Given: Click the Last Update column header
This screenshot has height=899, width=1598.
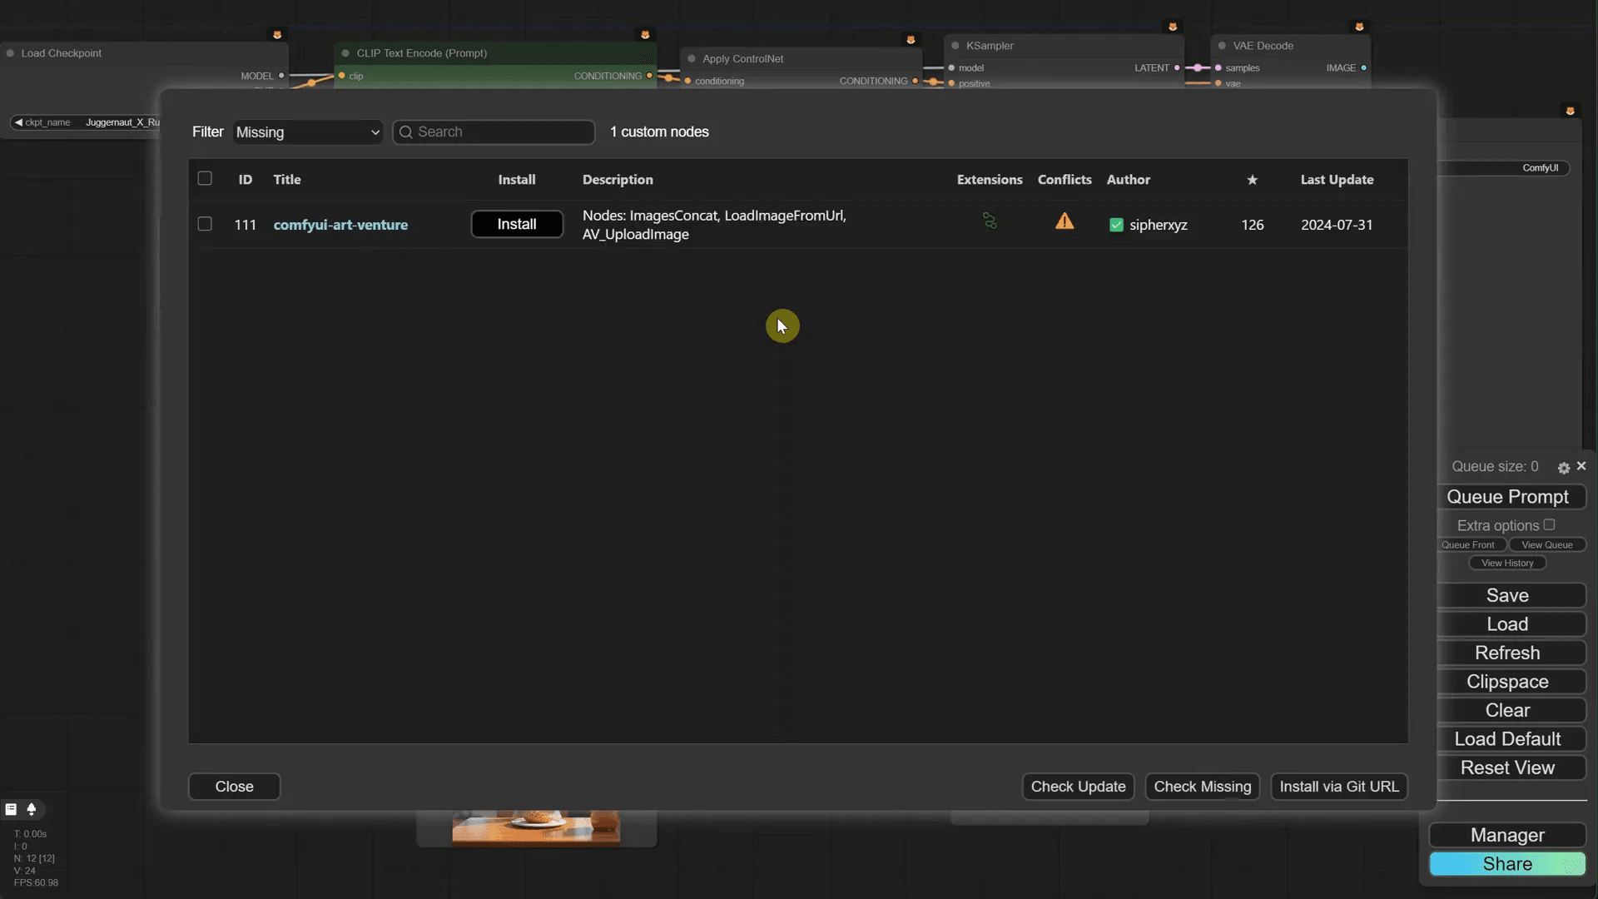Looking at the screenshot, I should pyautogui.click(x=1337, y=180).
